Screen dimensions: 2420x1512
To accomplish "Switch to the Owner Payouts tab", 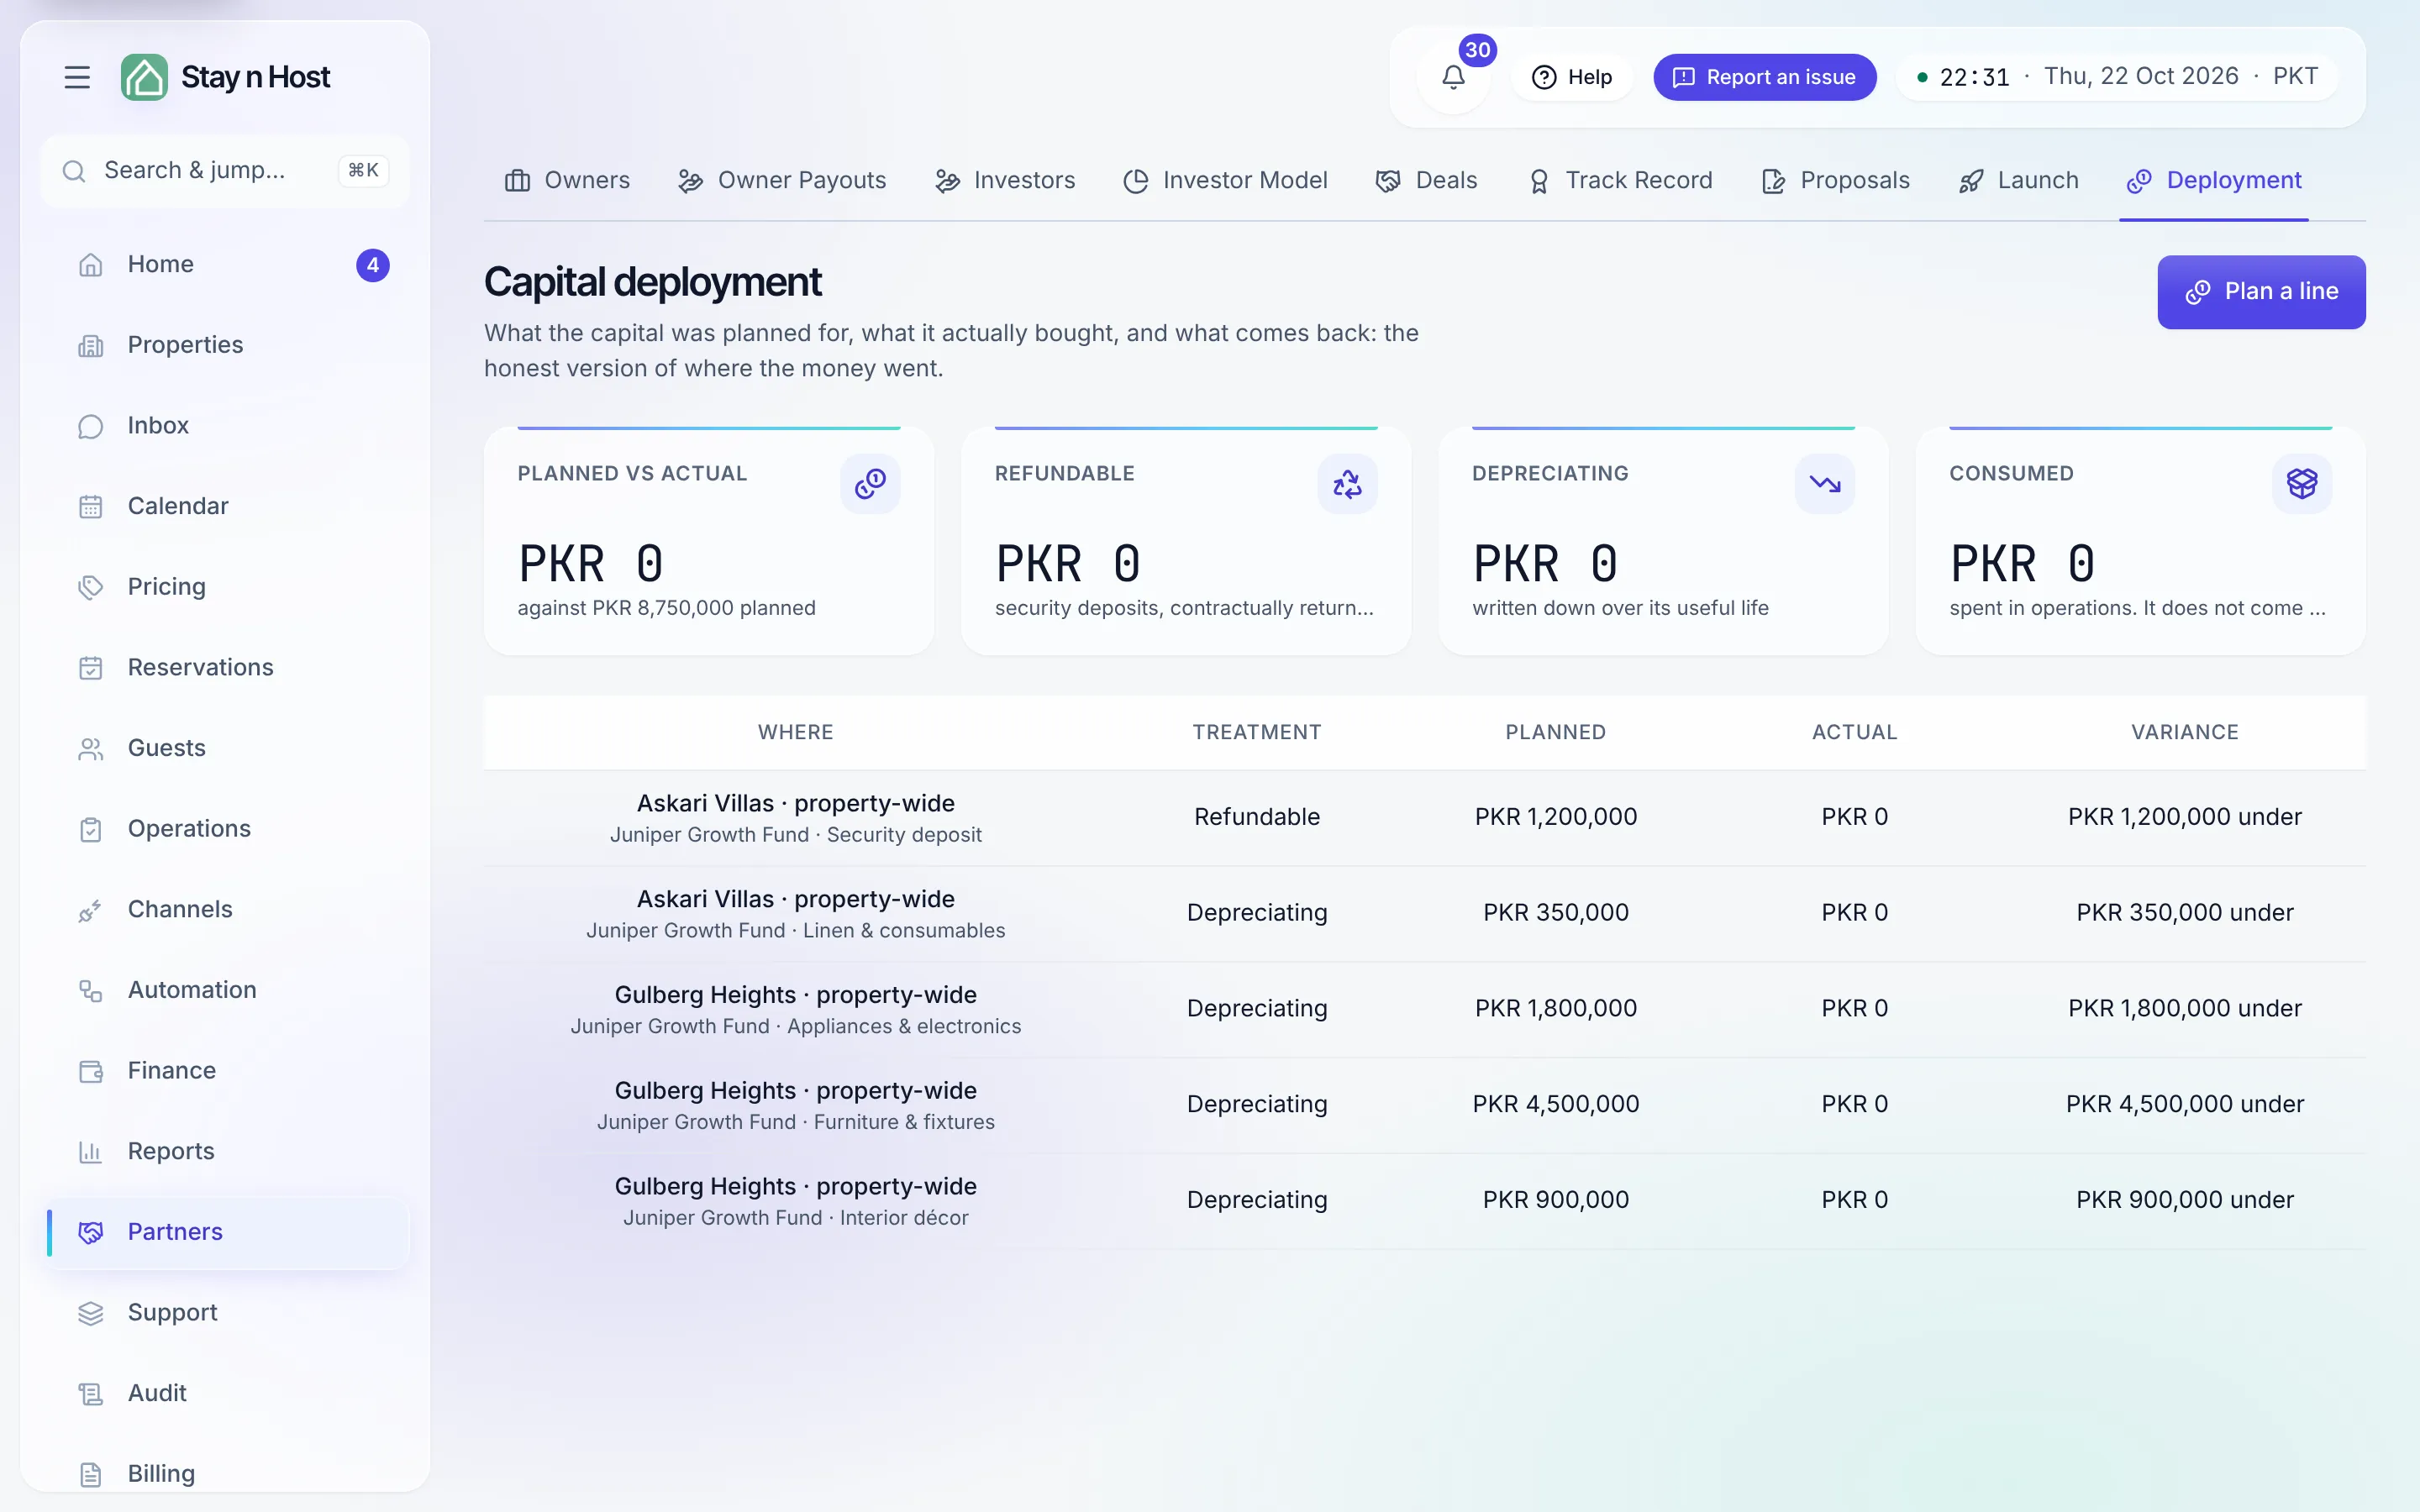I will [782, 181].
